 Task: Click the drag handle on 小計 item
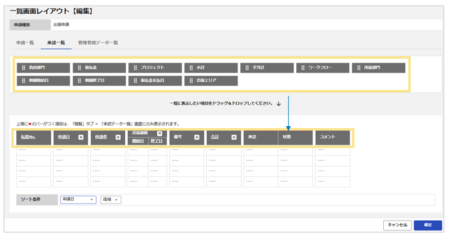point(191,67)
